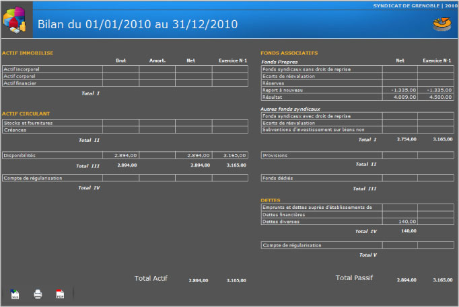The height and width of the screenshot is (307, 459).
Task: Click the Dettes diverses amount 140,00
Action: [400, 221]
